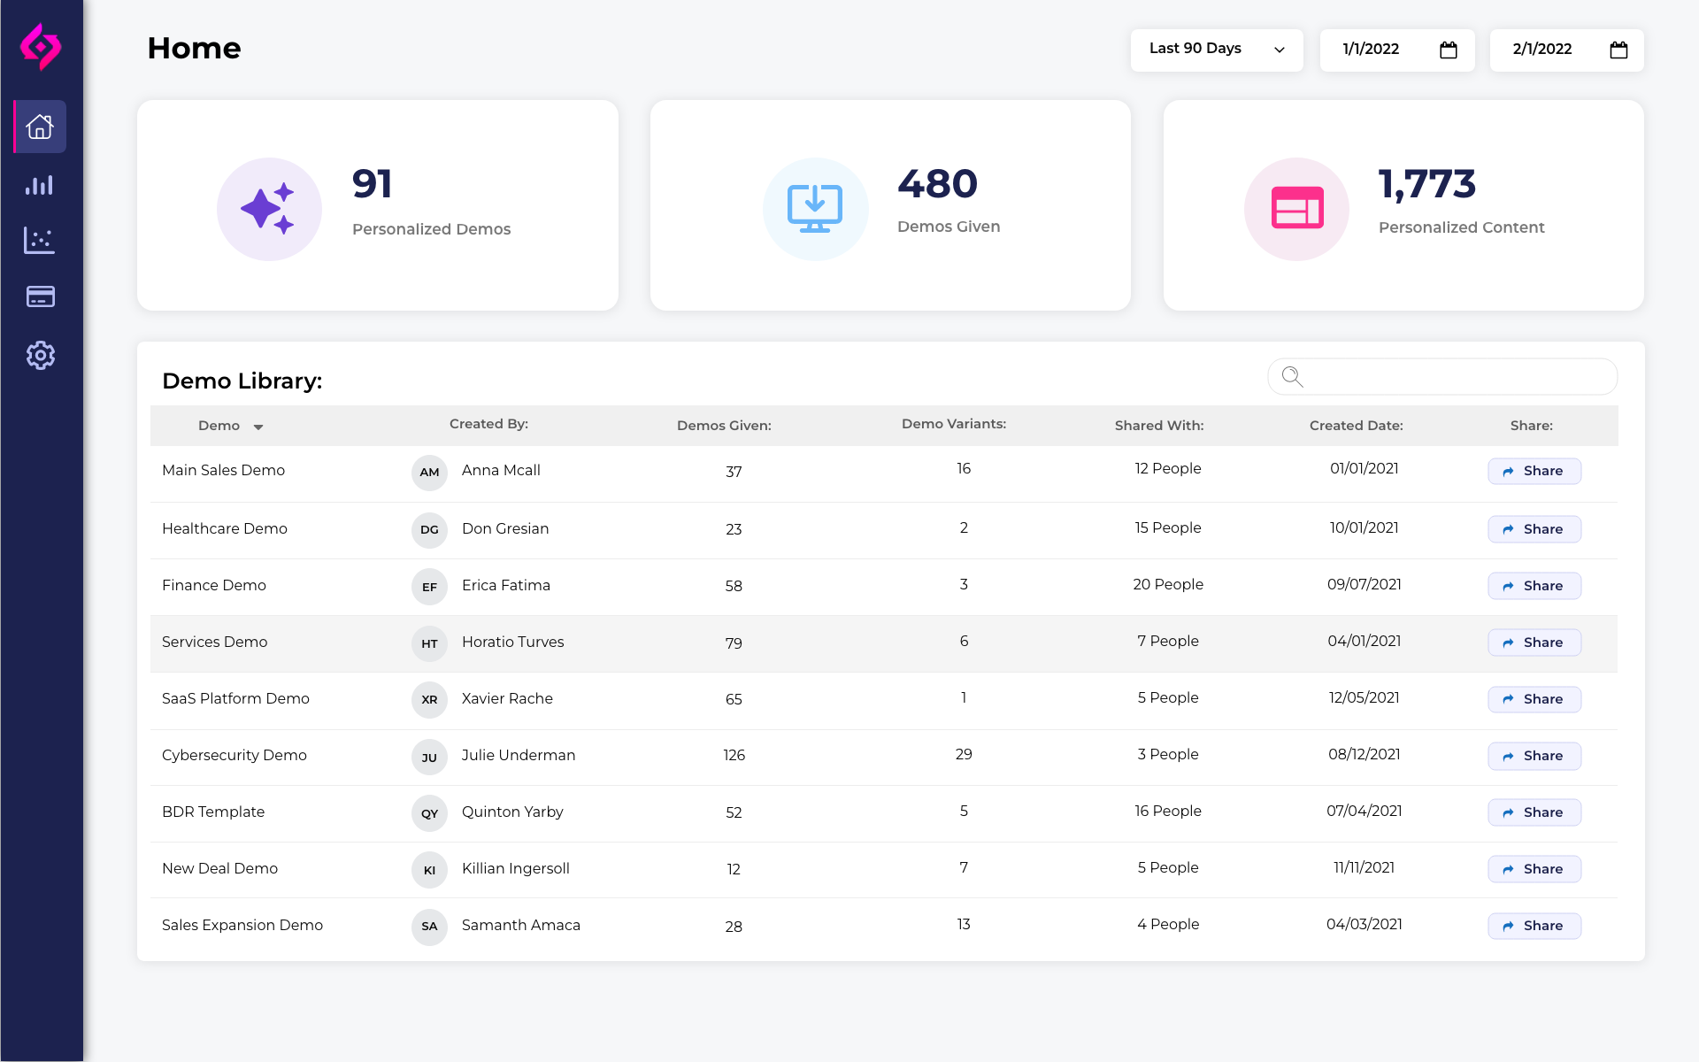Click the Shared With column header
This screenshot has height=1062, width=1699.
click(x=1158, y=425)
